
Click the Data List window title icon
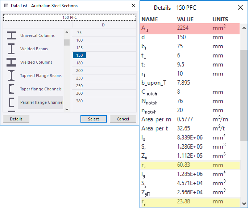[x=6, y=6]
